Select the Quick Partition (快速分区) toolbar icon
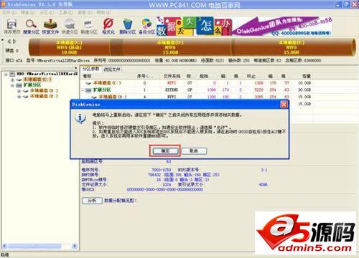 tap(70, 27)
